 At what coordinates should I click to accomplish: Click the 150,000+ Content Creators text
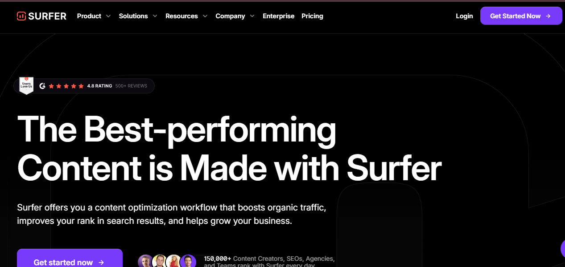pyautogui.click(x=269, y=262)
